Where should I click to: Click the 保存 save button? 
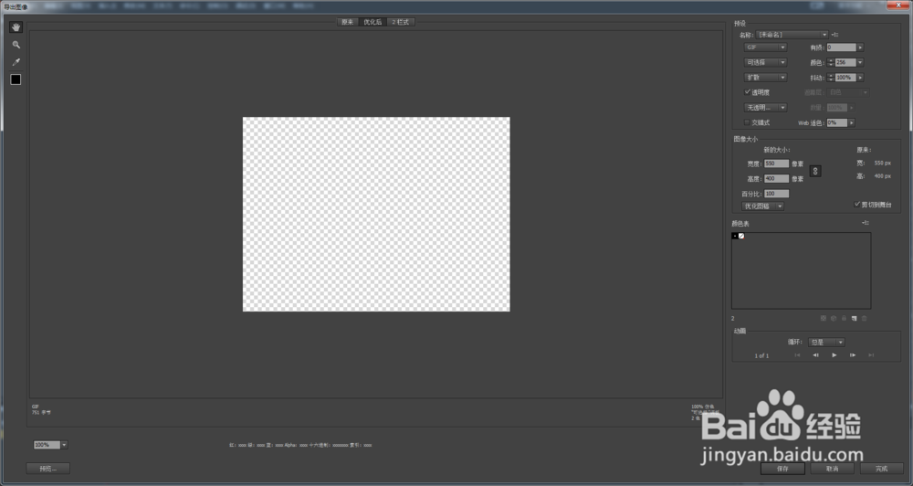tap(782, 469)
